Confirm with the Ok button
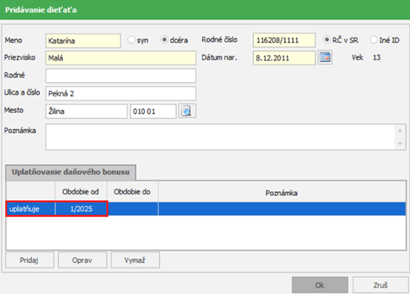Screen dimensions: 410x294 pyautogui.click(x=320, y=285)
